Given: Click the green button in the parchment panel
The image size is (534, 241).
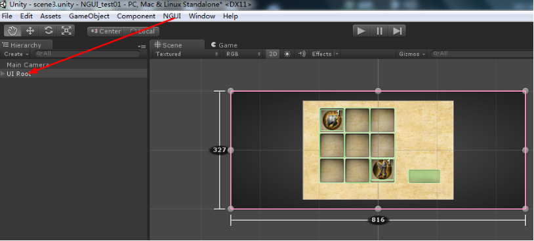Looking at the screenshot, I should click(424, 176).
